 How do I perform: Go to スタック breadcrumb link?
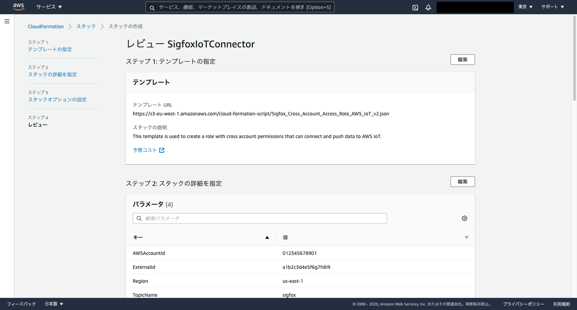[86, 27]
